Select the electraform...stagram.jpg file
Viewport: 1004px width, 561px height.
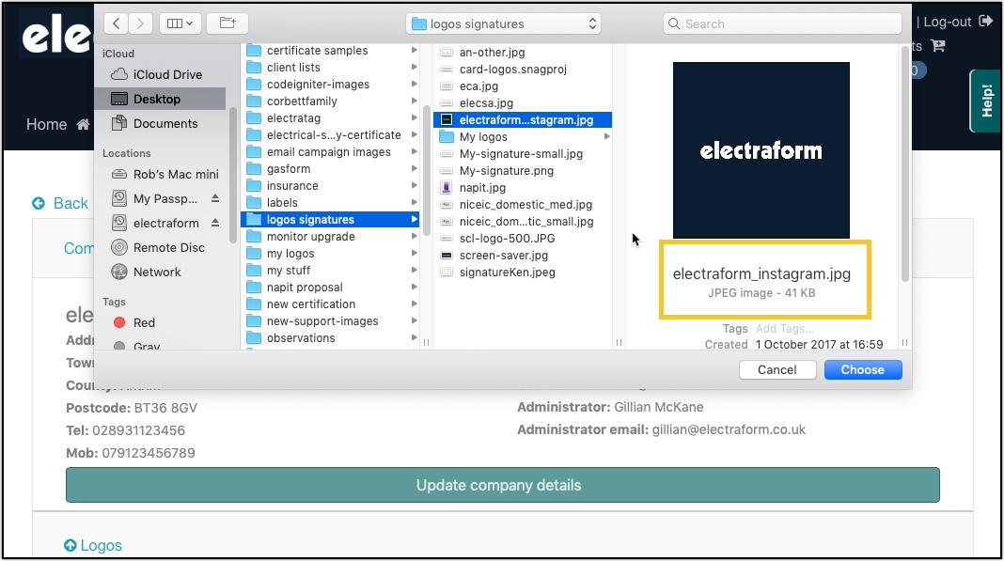tap(523, 119)
